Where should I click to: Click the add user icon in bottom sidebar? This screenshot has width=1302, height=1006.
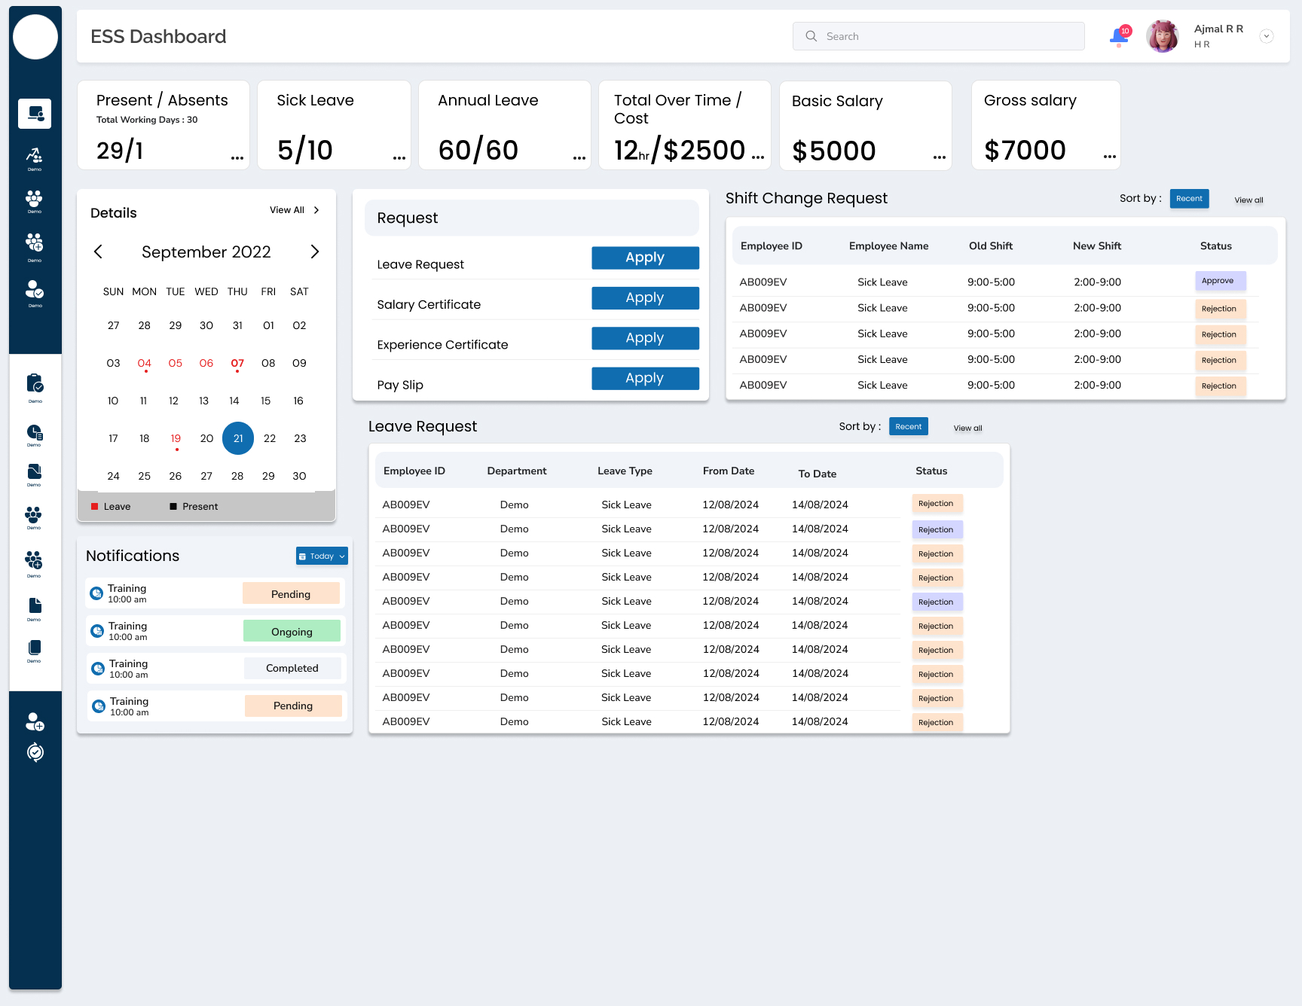(x=35, y=722)
